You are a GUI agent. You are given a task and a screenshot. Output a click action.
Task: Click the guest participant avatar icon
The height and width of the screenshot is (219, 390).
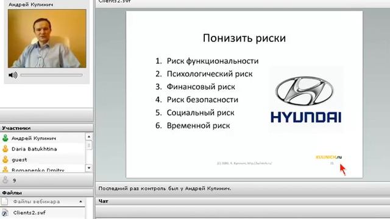point(5,159)
